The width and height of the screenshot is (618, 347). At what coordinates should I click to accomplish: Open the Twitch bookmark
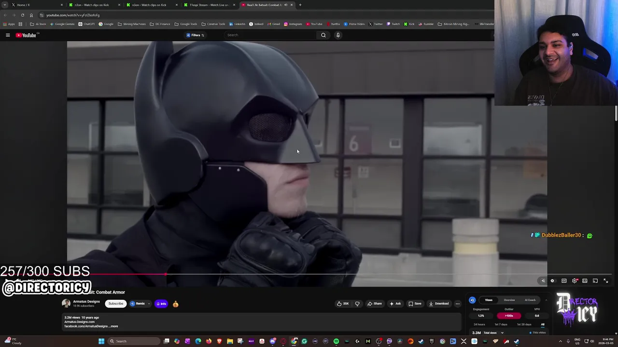tap(393, 24)
